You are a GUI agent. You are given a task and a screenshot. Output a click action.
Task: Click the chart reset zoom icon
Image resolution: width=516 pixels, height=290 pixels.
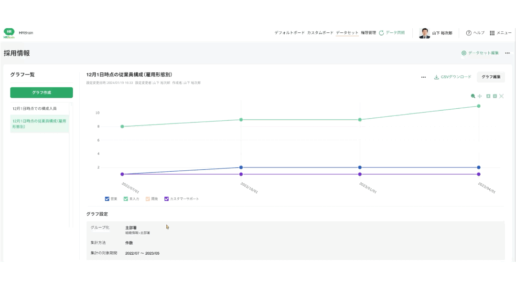click(502, 96)
